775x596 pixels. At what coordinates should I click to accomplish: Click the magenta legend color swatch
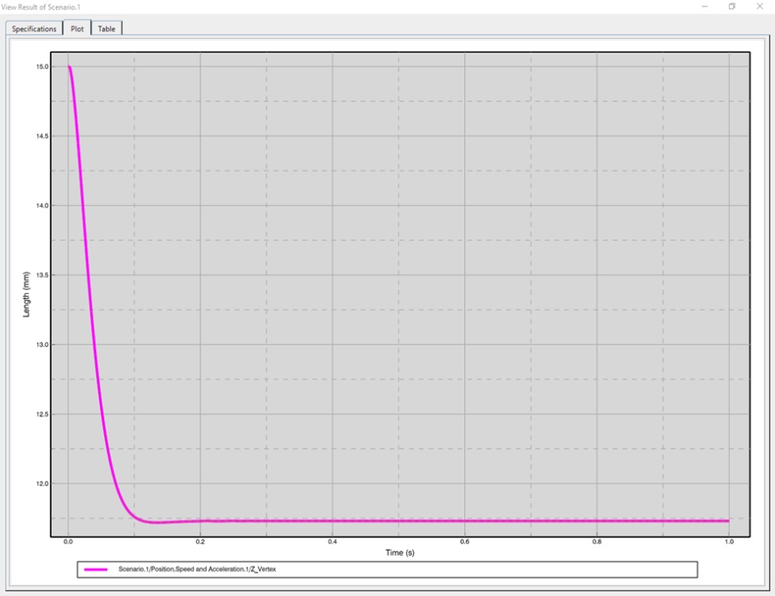click(x=96, y=569)
